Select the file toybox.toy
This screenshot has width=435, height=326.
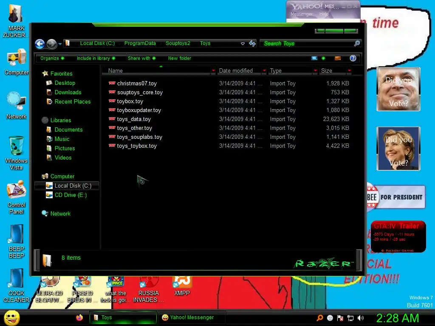tap(130, 101)
